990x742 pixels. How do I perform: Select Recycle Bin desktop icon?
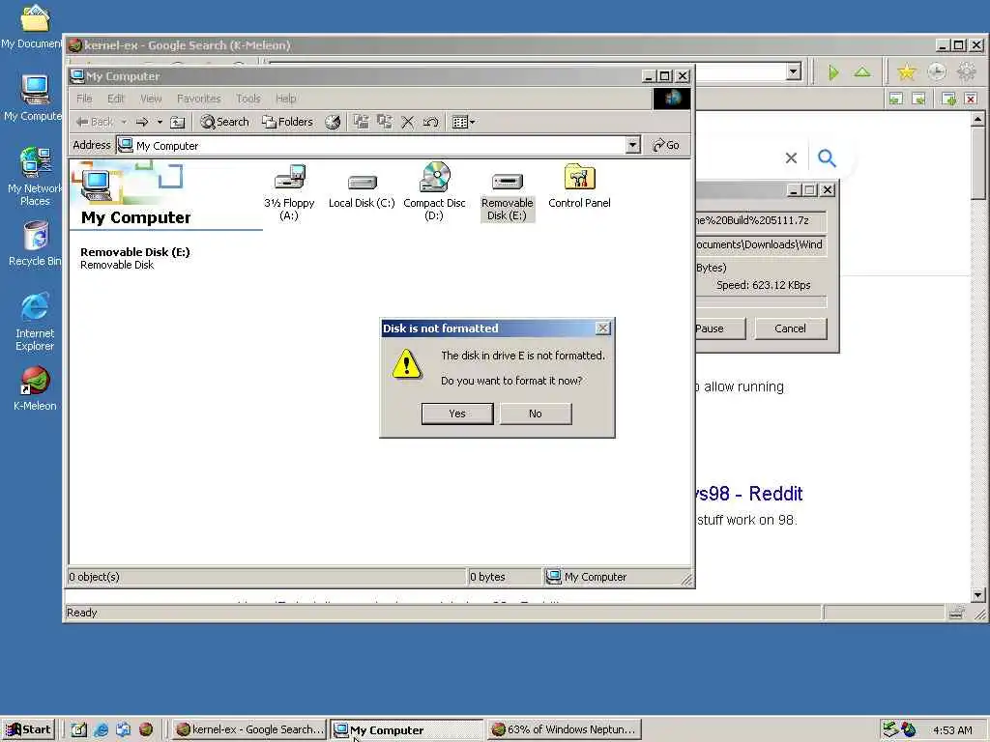36,243
